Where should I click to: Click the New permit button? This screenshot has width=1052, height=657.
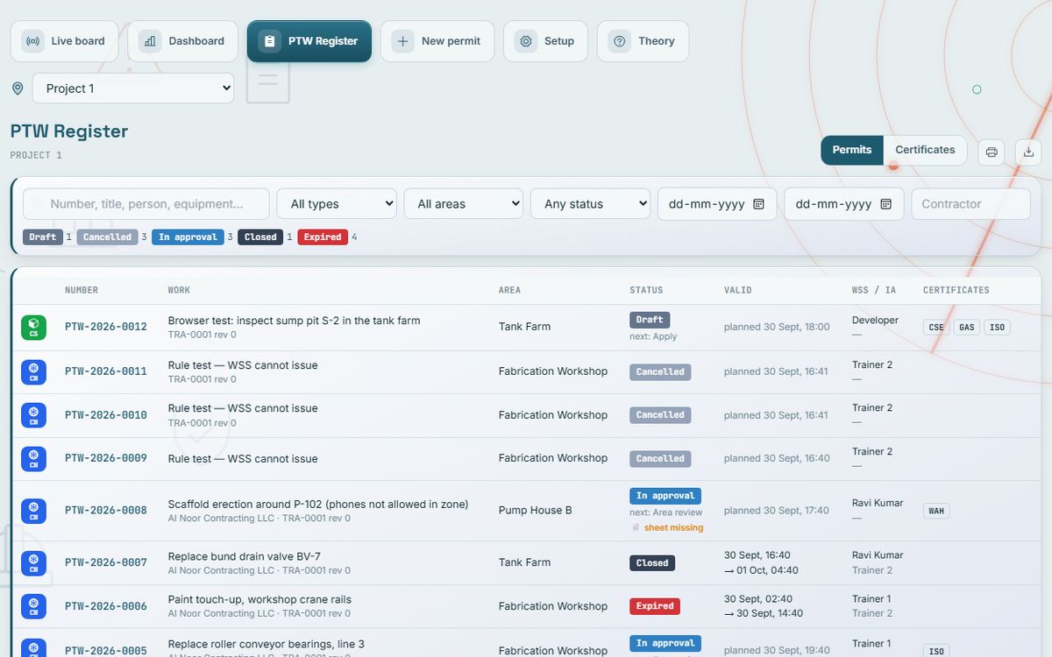coord(437,41)
